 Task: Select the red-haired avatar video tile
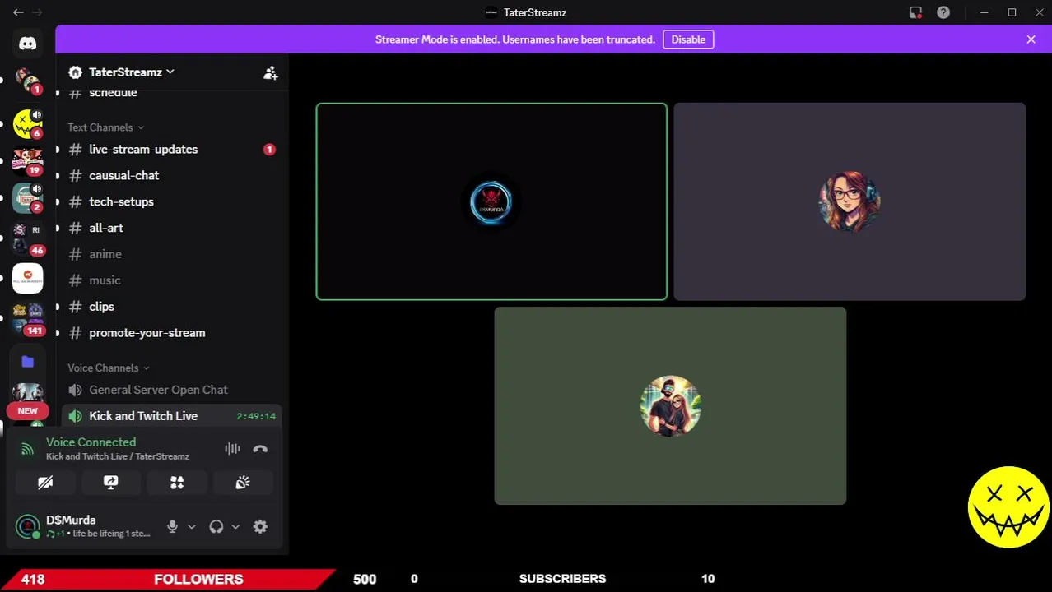click(x=850, y=201)
